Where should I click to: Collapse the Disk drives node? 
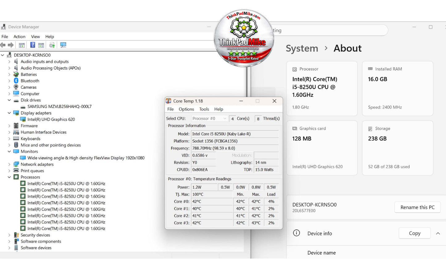pos(9,100)
